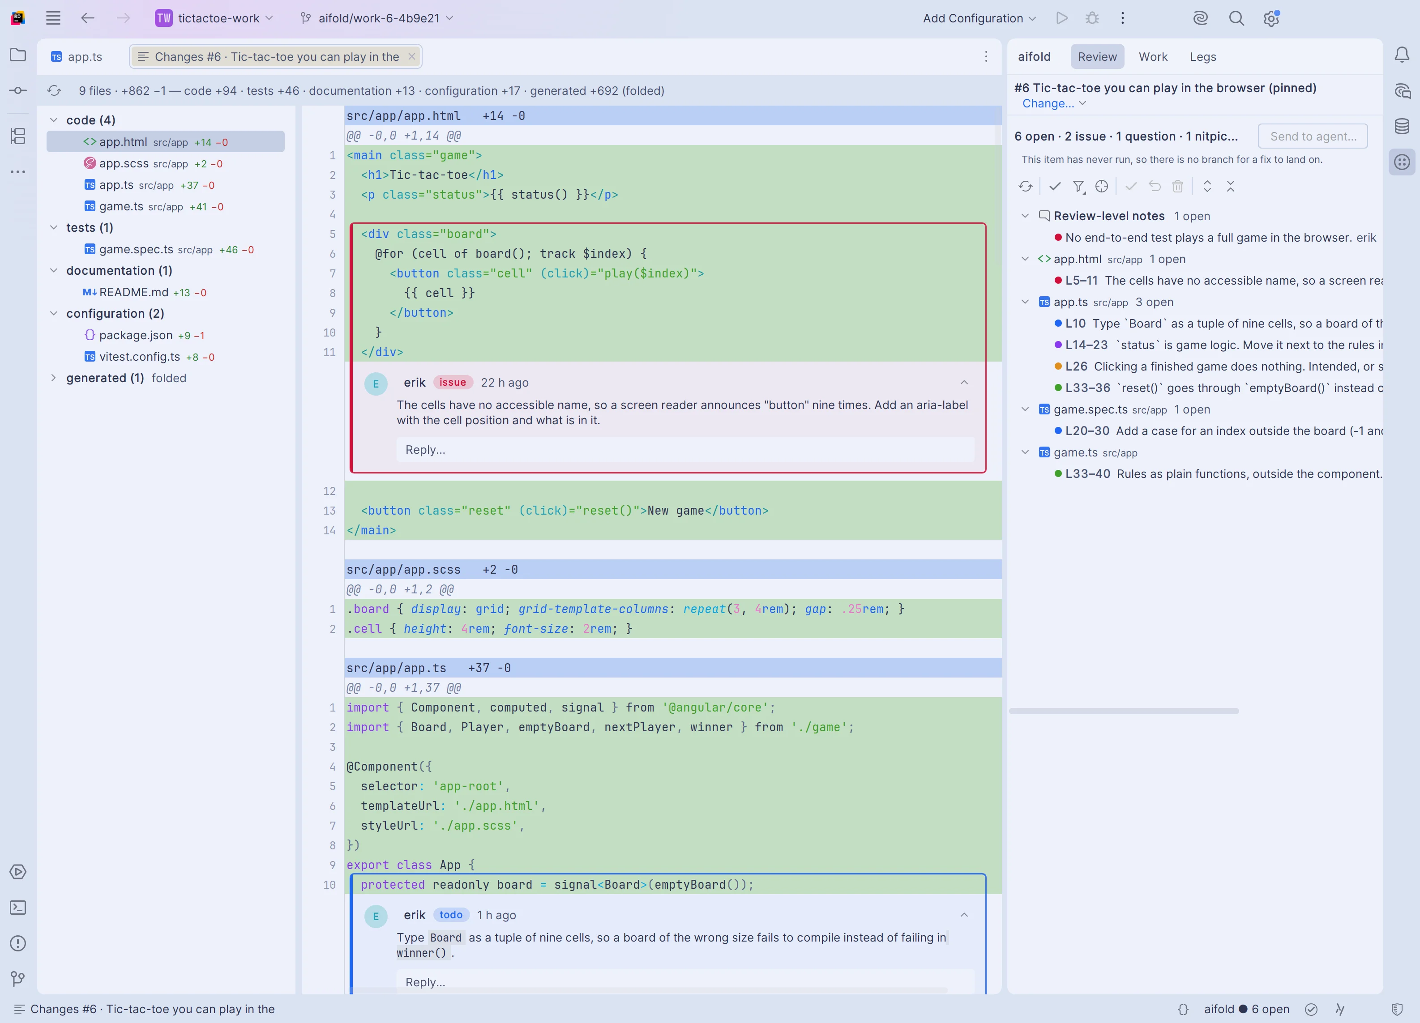The height and width of the screenshot is (1023, 1420).
Task: Reply to the accessible name issue comment
Action: (685, 449)
